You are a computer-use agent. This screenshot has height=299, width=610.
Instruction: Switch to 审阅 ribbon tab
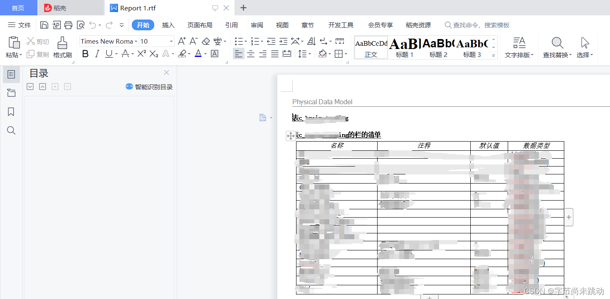257,25
